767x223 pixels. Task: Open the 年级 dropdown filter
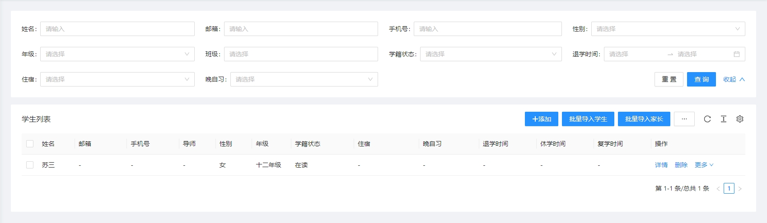pos(117,54)
